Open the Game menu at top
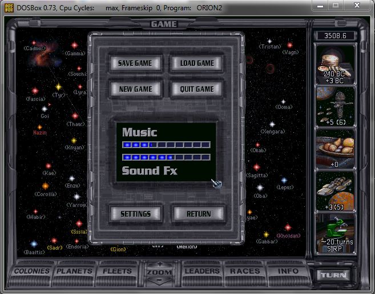 pyautogui.click(x=164, y=24)
